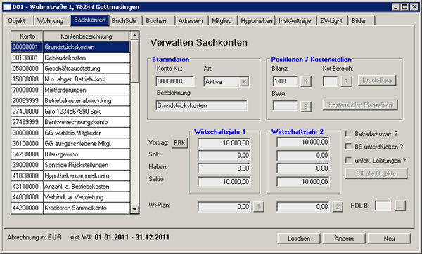This screenshot has width=422, height=254.
Task: Click the Konto-Nr. input field
Action: [x=174, y=81]
